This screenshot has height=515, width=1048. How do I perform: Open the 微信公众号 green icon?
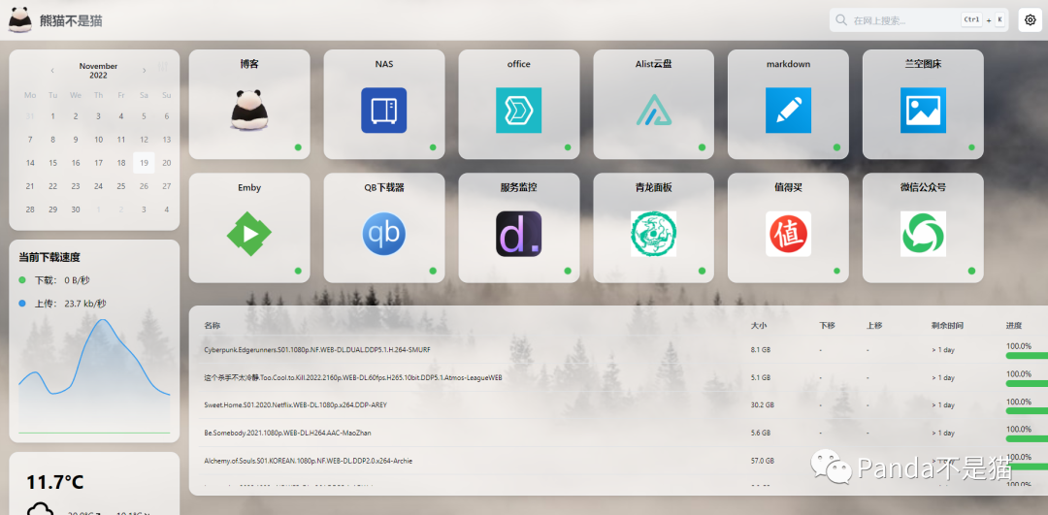click(923, 234)
